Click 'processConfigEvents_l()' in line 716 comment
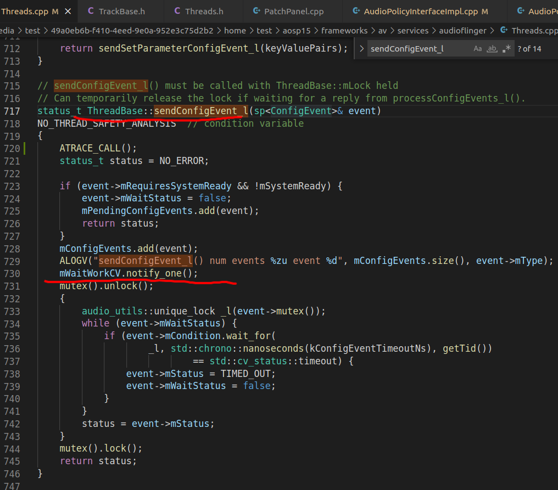Viewport: 558px width, 490px height. pos(456,98)
